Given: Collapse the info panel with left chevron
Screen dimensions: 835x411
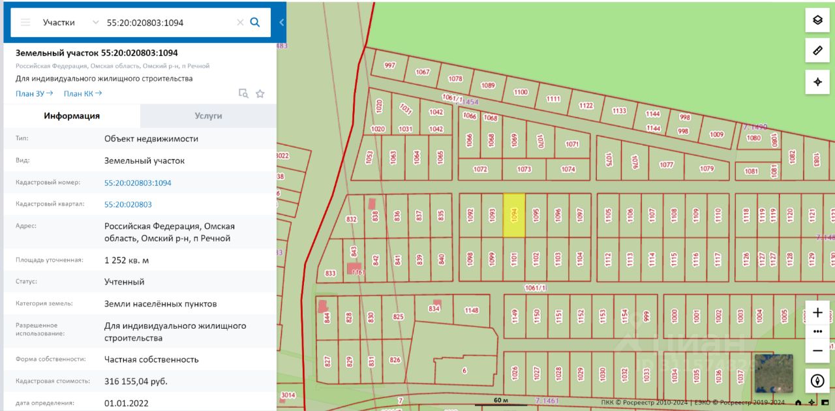Looking at the screenshot, I should [281, 22].
